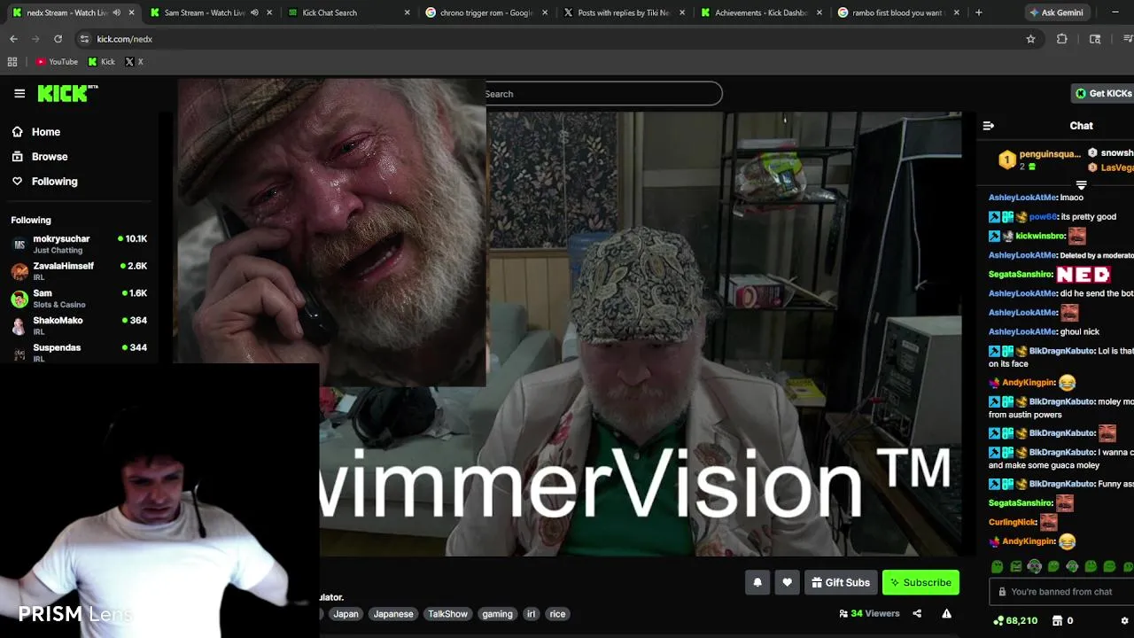Click the lock icon in banned chat box
This screenshot has height=638, width=1134.
1002,592
